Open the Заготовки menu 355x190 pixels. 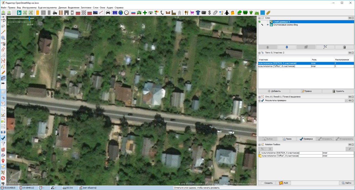[86, 7]
